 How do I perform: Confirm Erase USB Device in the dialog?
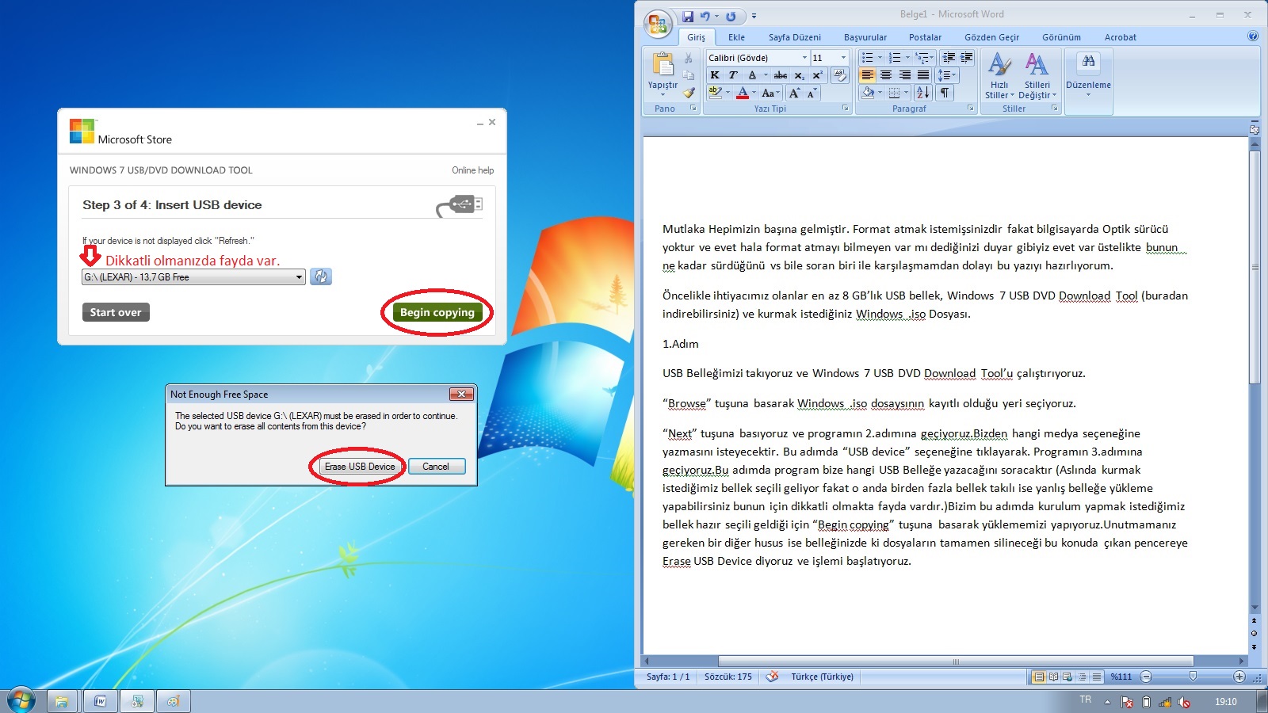coord(360,467)
